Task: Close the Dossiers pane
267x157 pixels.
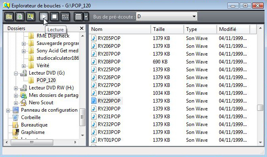Action: (x=82, y=28)
